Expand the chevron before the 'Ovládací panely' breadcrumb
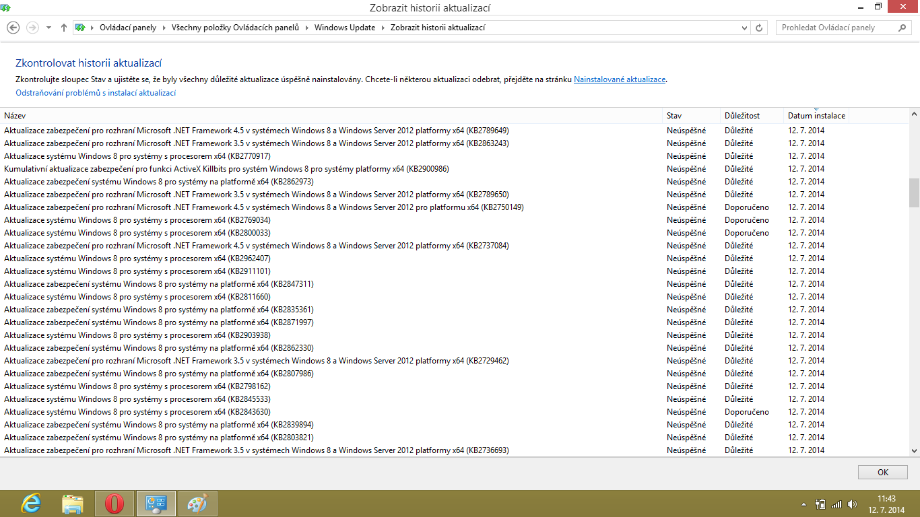 (92, 28)
